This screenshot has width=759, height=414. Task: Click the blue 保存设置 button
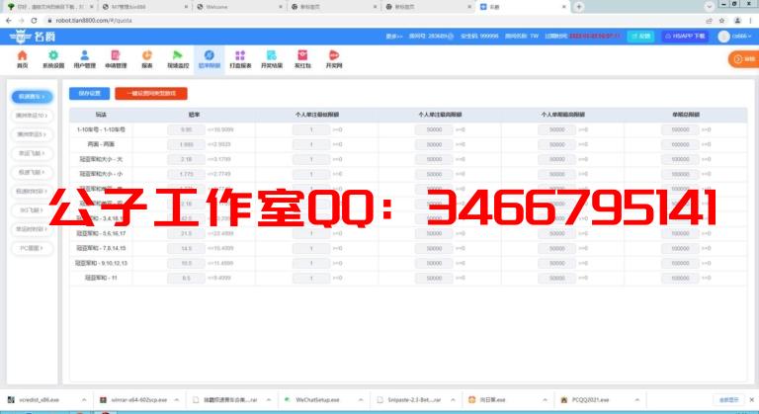click(x=90, y=94)
